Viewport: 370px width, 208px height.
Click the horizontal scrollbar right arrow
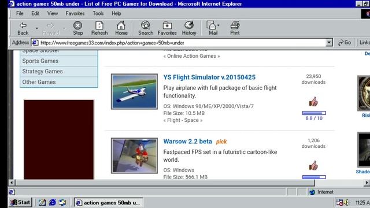(367, 183)
